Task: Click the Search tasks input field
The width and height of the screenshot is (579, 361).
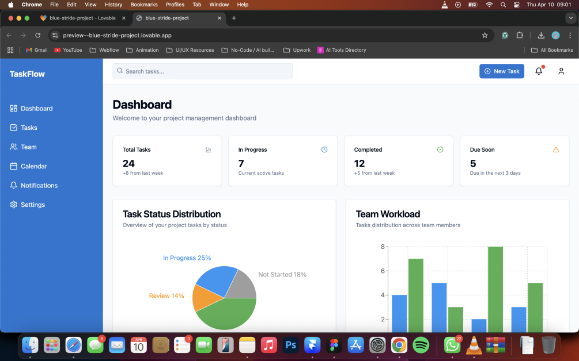Action: click(202, 71)
